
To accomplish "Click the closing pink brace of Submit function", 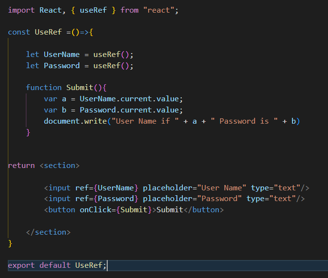I will [x=28, y=133].
